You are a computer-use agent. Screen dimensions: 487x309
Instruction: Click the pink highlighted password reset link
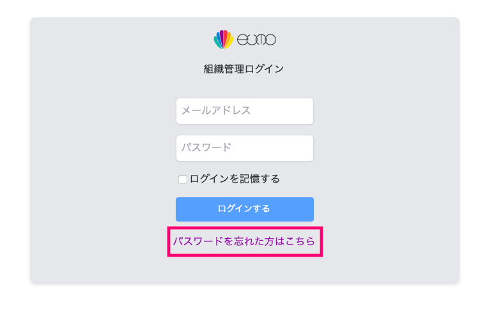[x=244, y=241]
